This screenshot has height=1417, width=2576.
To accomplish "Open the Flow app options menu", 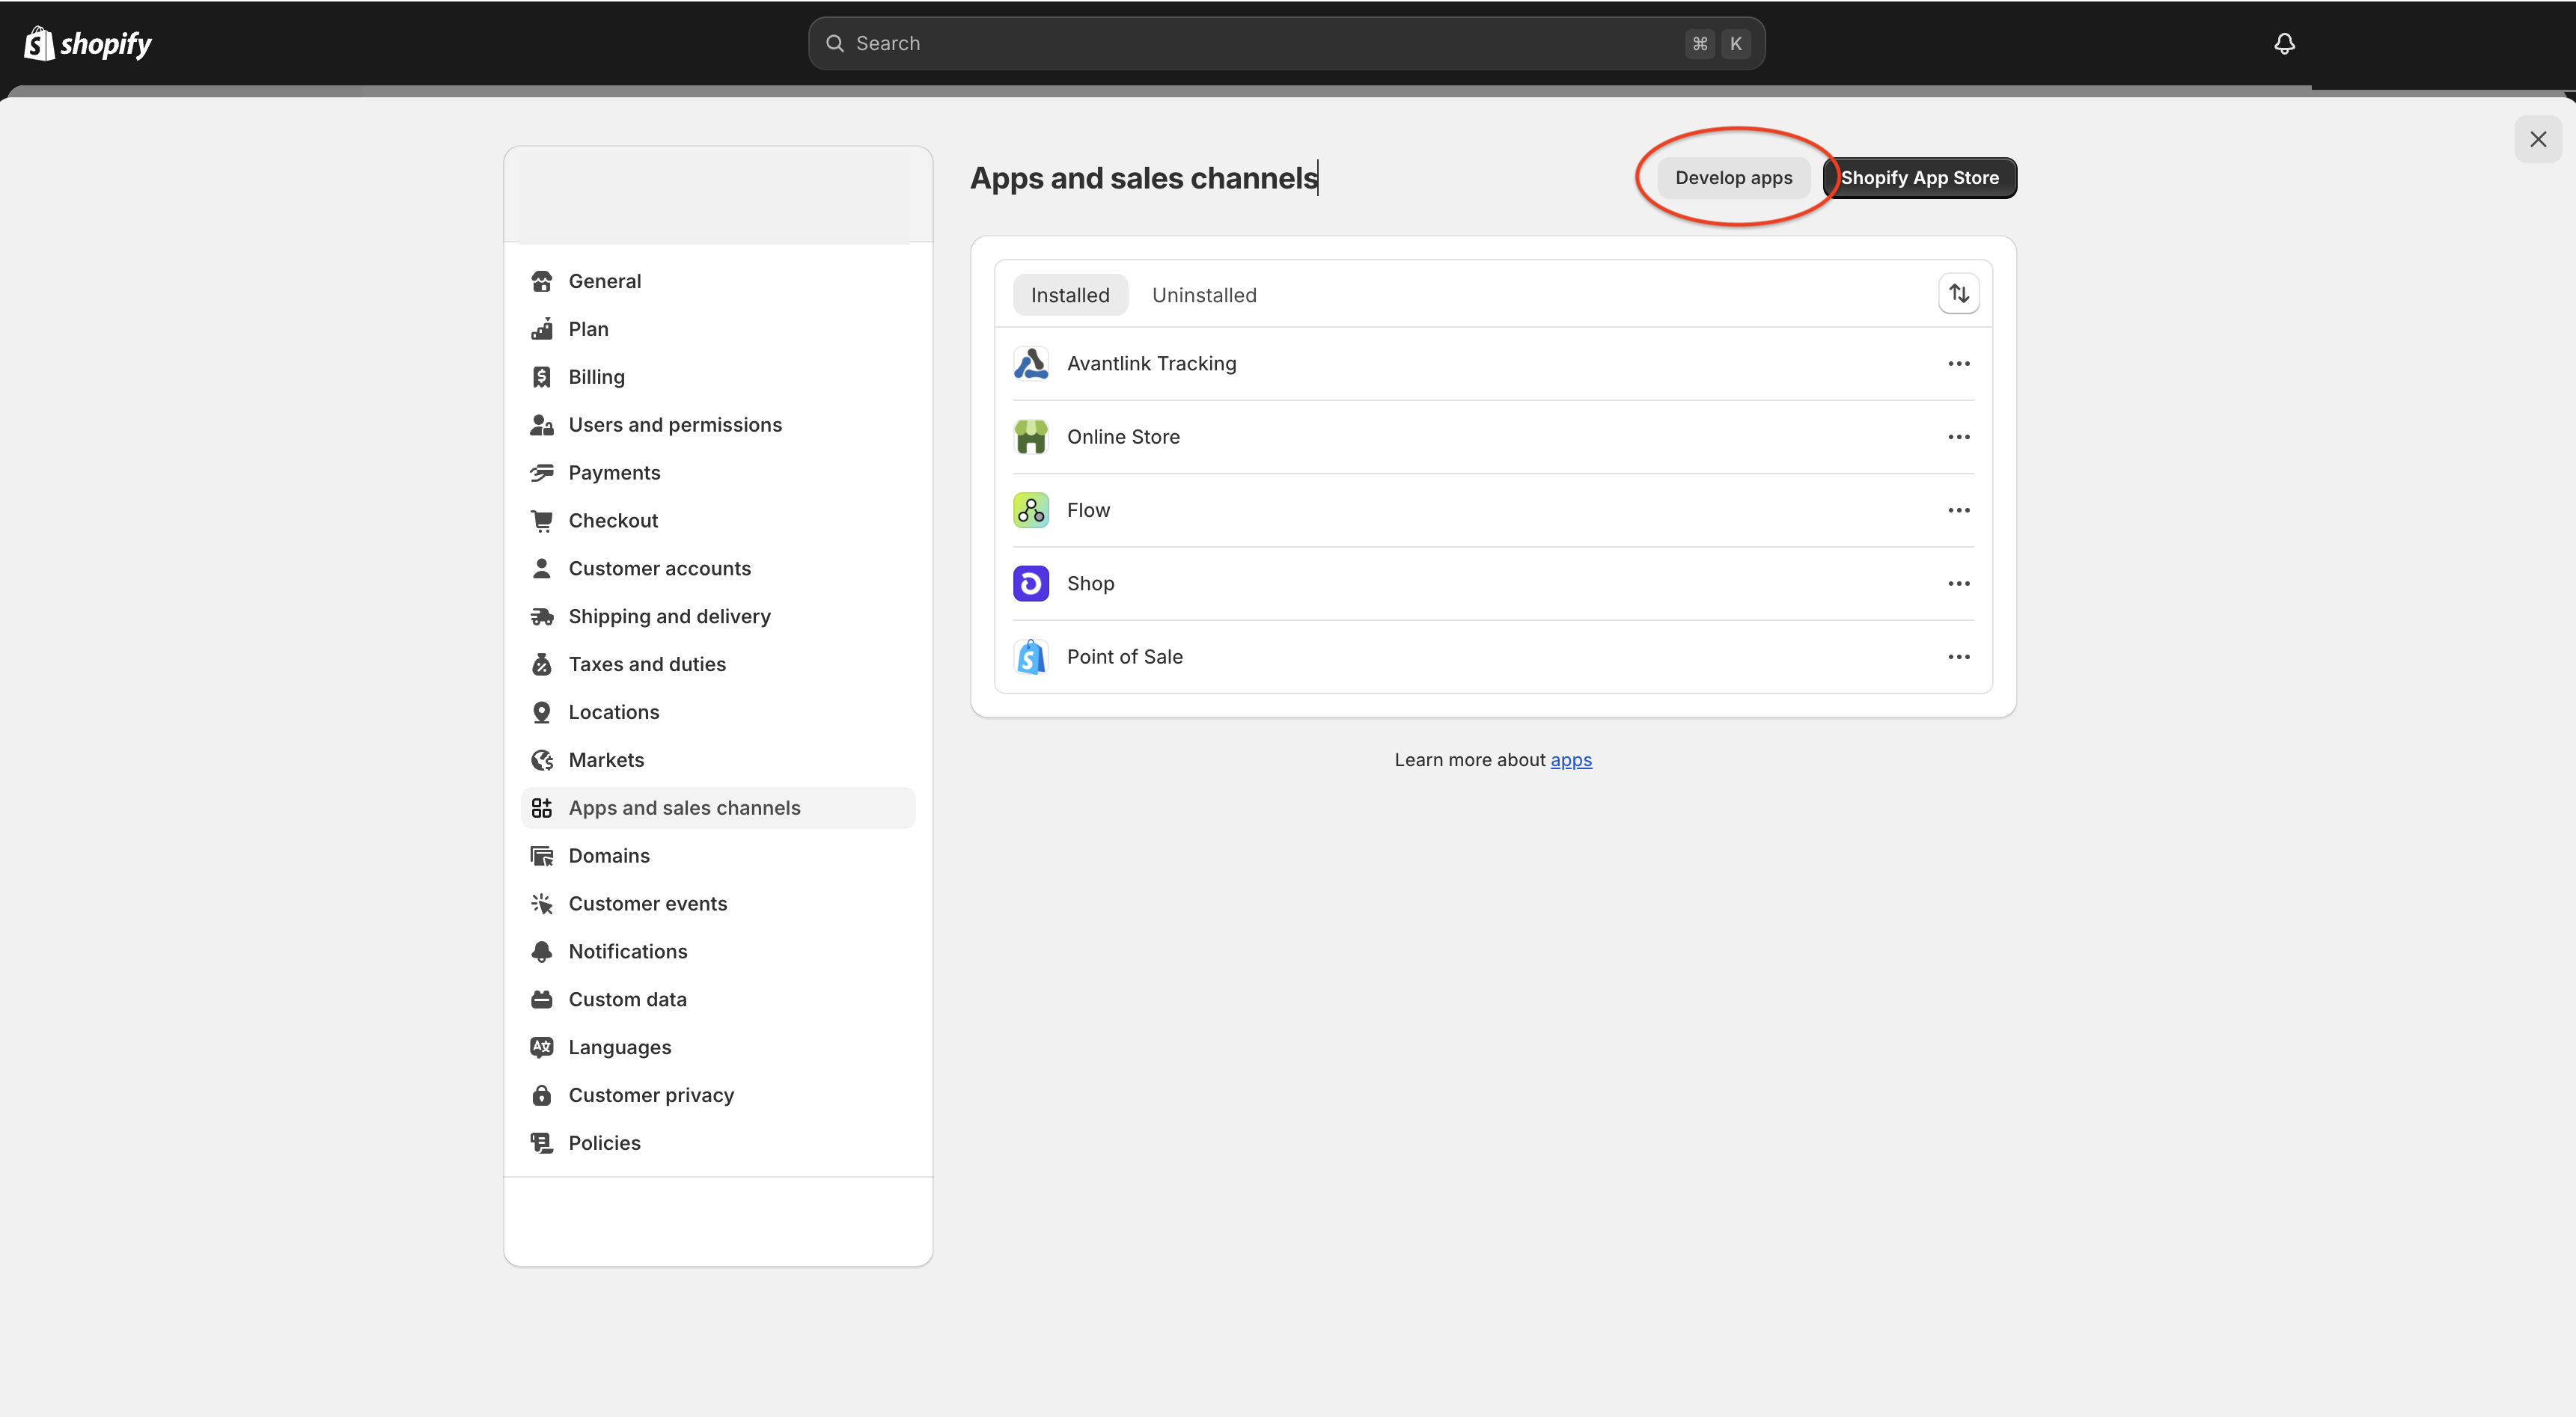I will (x=1958, y=510).
